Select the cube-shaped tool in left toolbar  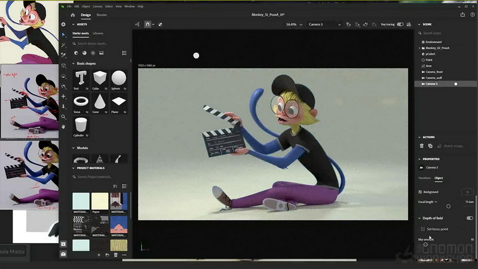coord(63,66)
